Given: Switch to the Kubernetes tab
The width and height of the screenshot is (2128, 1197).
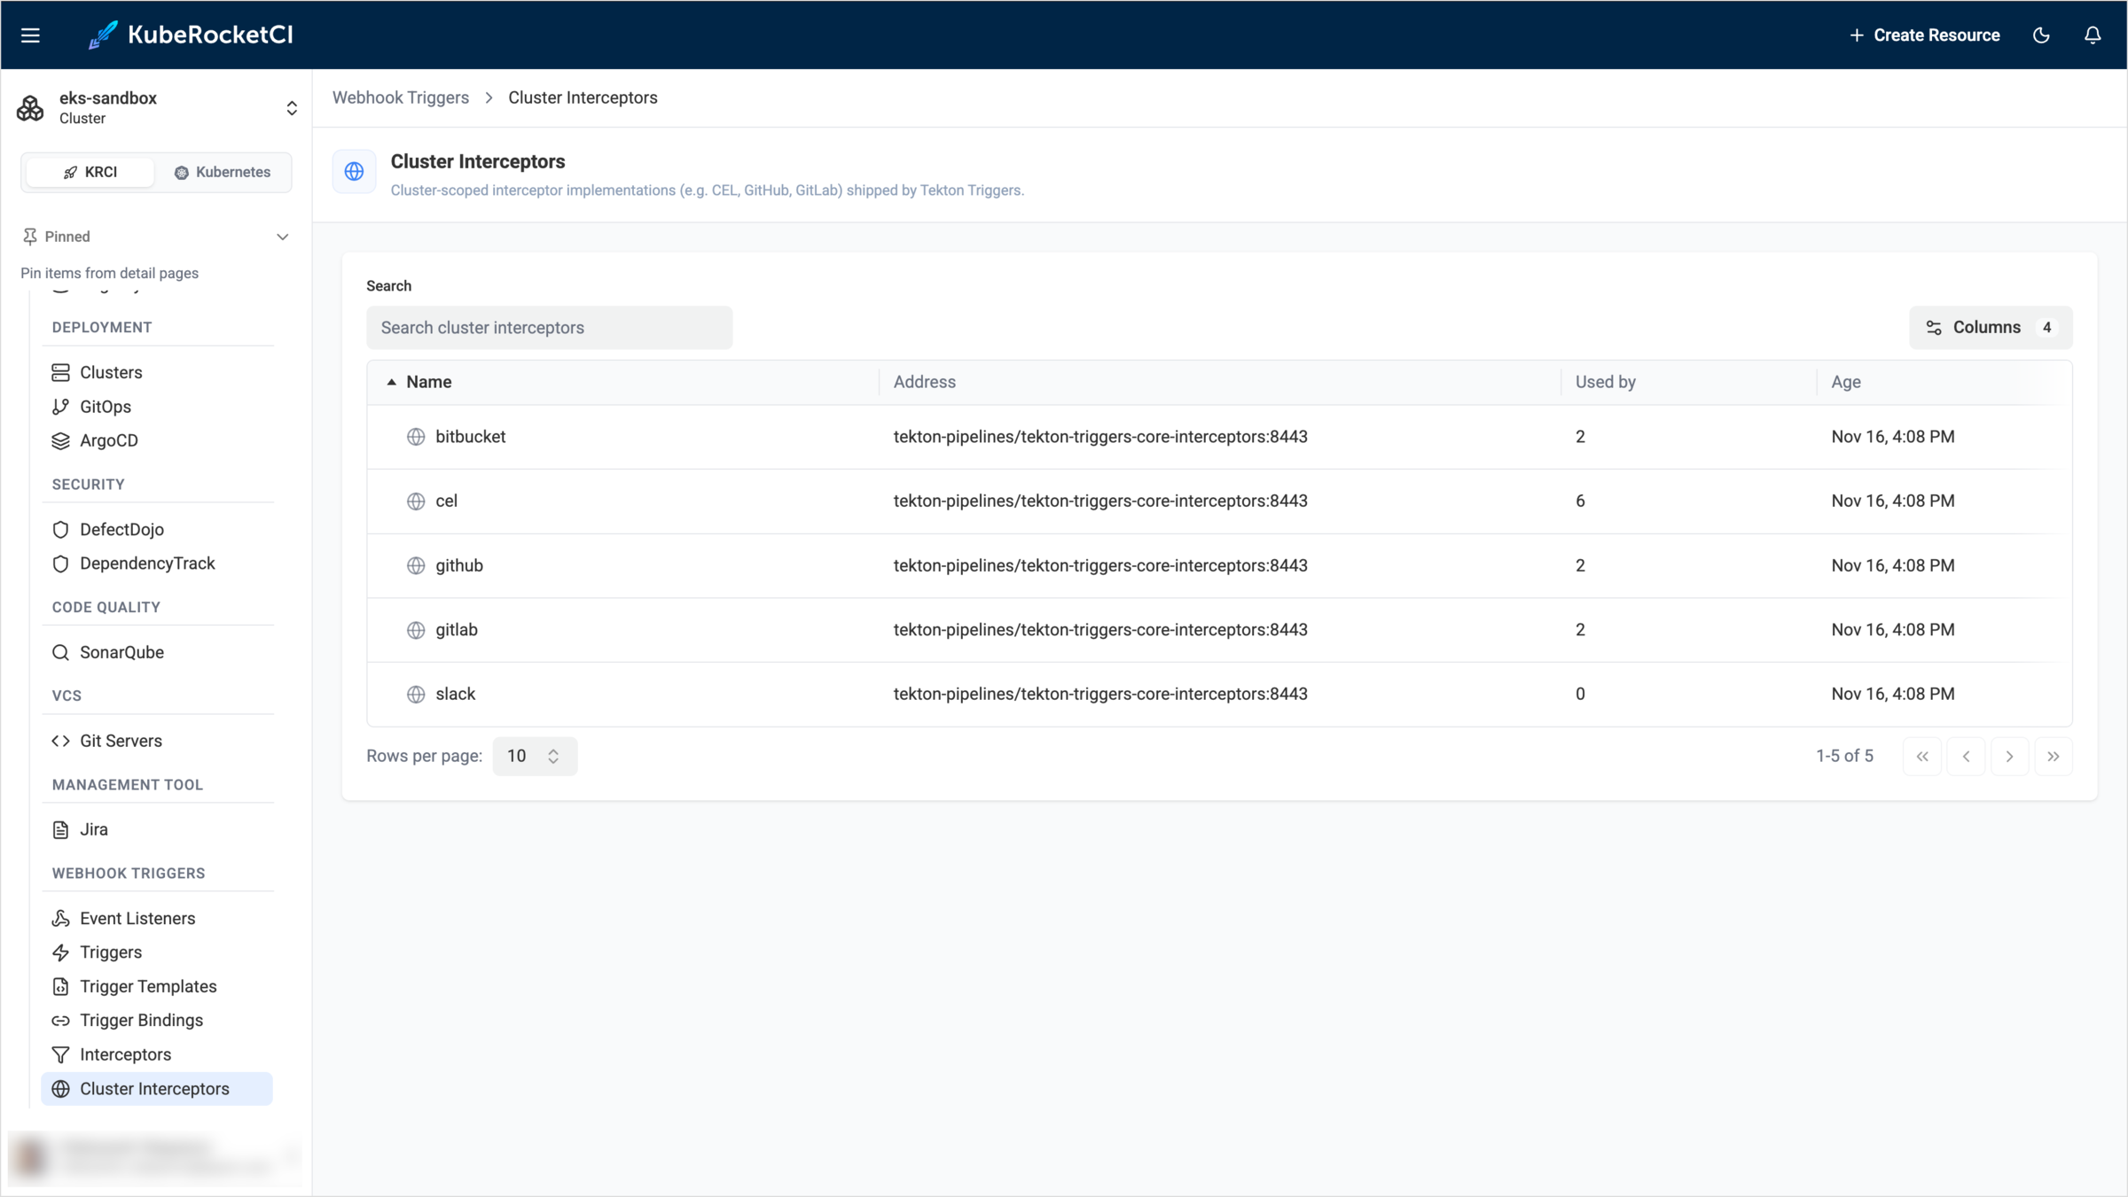Looking at the screenshot, I should pyautogui.click(x=223, y=172).
